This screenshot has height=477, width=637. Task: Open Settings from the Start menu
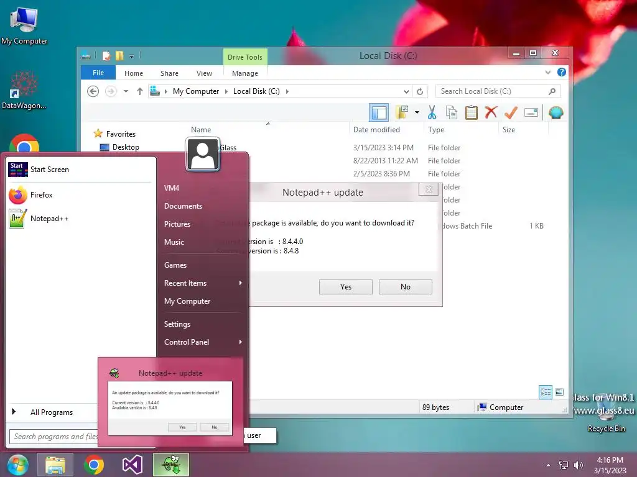[x=177, y=324]
